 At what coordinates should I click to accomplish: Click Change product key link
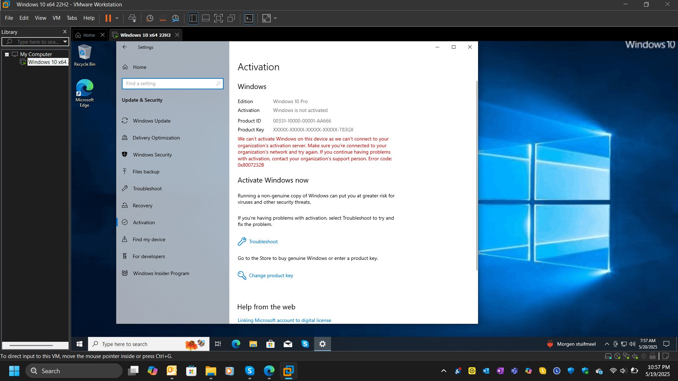click(271, 275)
